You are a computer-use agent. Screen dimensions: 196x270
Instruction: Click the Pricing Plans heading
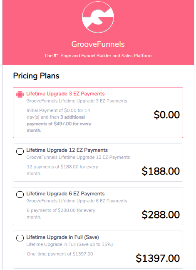coord(36,76)
